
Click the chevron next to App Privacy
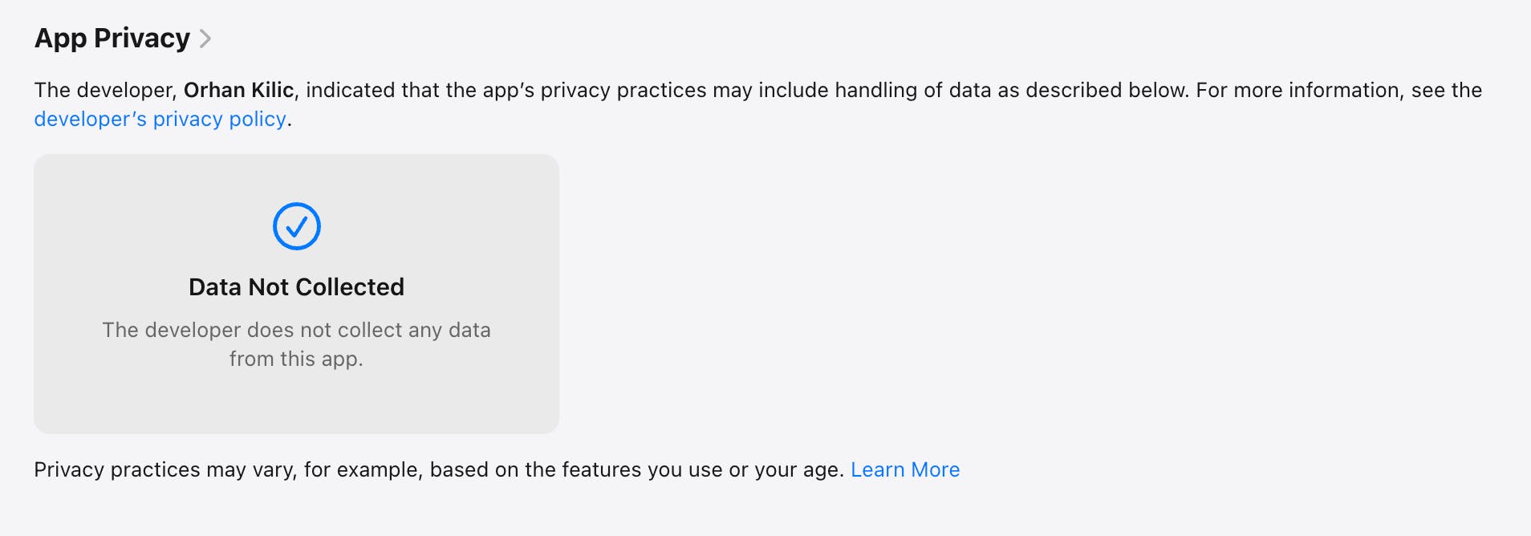[x=205, y=39]
